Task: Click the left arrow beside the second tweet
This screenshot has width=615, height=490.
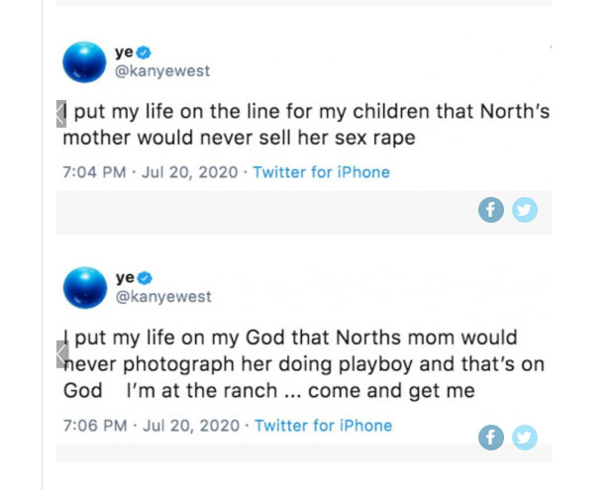Action: pyautogui.click(x=61, y=353)
